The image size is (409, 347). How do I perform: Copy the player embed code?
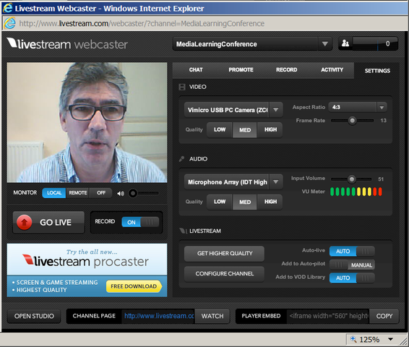tap(384, 316)
